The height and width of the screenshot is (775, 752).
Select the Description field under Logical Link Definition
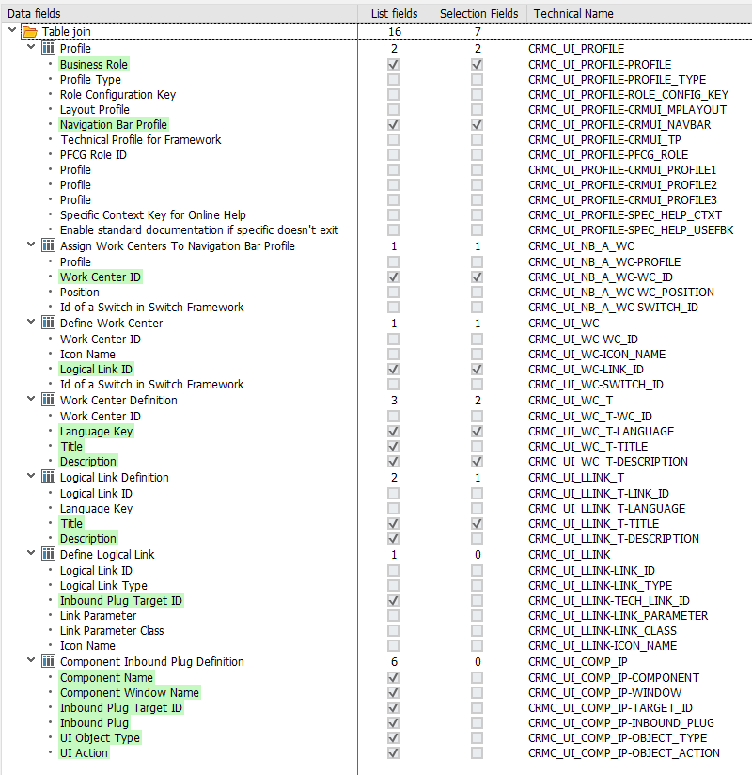click(88, 539)
